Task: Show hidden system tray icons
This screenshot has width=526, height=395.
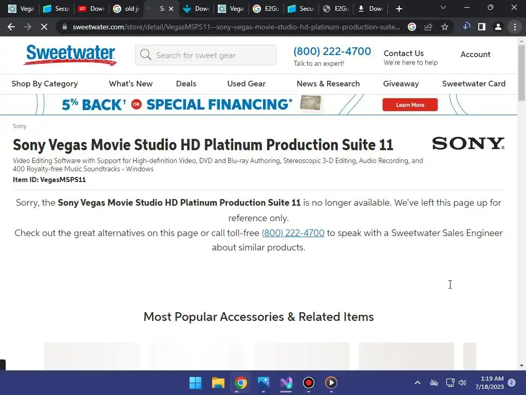Action: pos(418,383)
